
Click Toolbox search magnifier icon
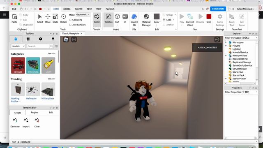[51, 46]
